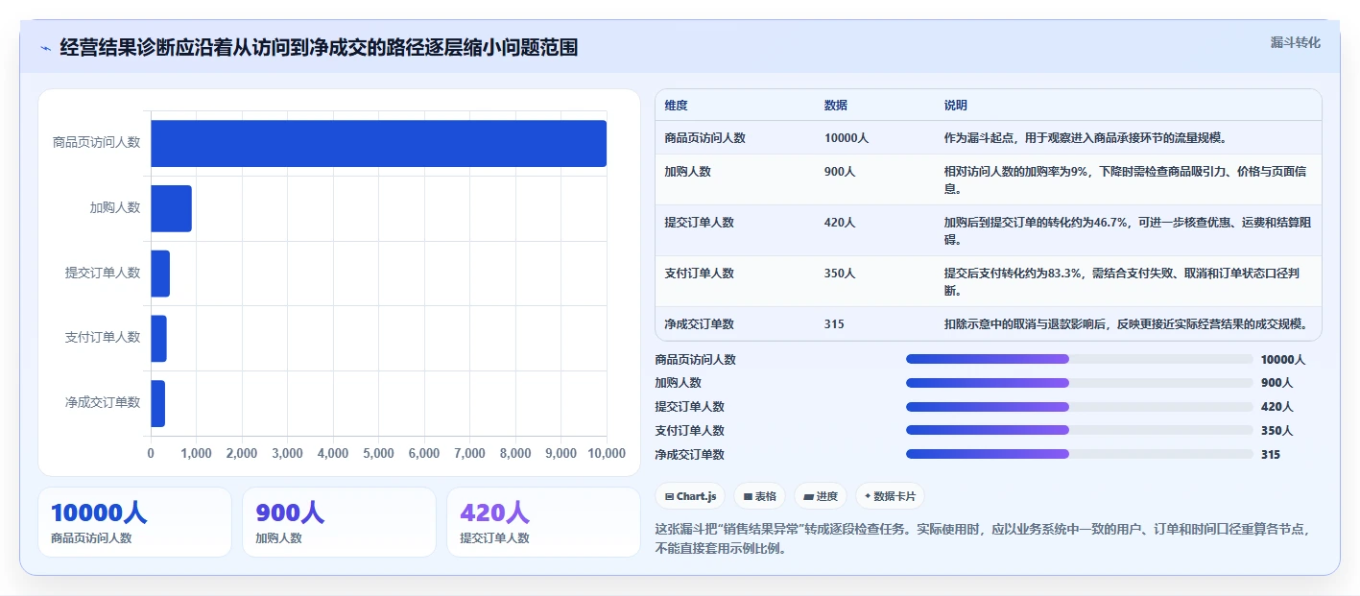The width and height of the screenshot is (1360, 596).
Task: Click the 说明 column header in the table
Action: point(955,106)
